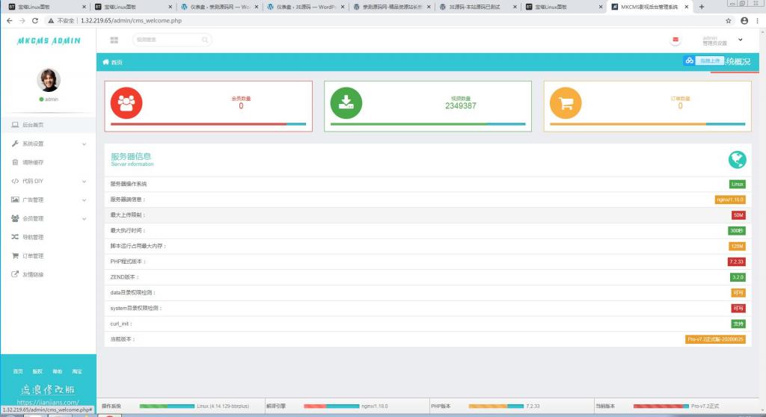Click the red mail notification icon

[x=675, y=40]
